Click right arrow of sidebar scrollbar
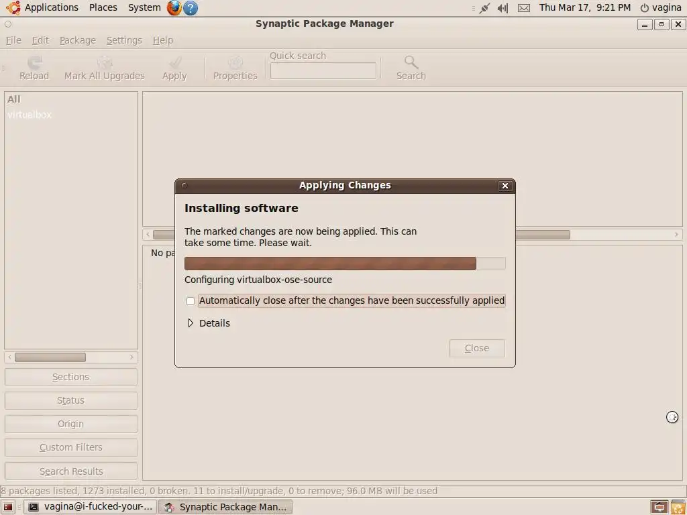This screenshot has width=687, height=515. point(131,357)
